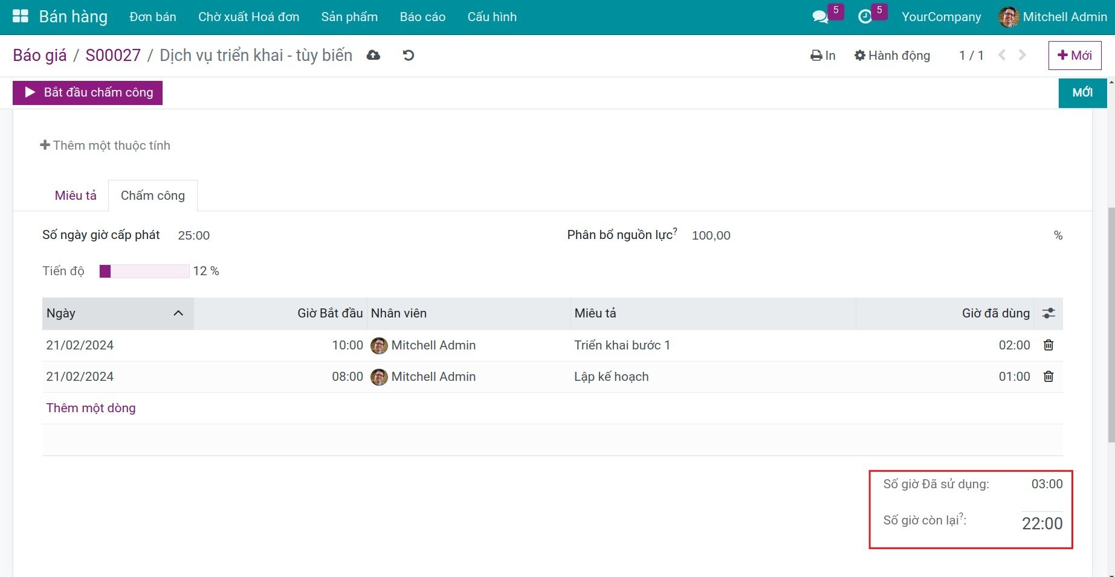
Task: Switch to the Miêu tả tab
Action: (76, 196)
